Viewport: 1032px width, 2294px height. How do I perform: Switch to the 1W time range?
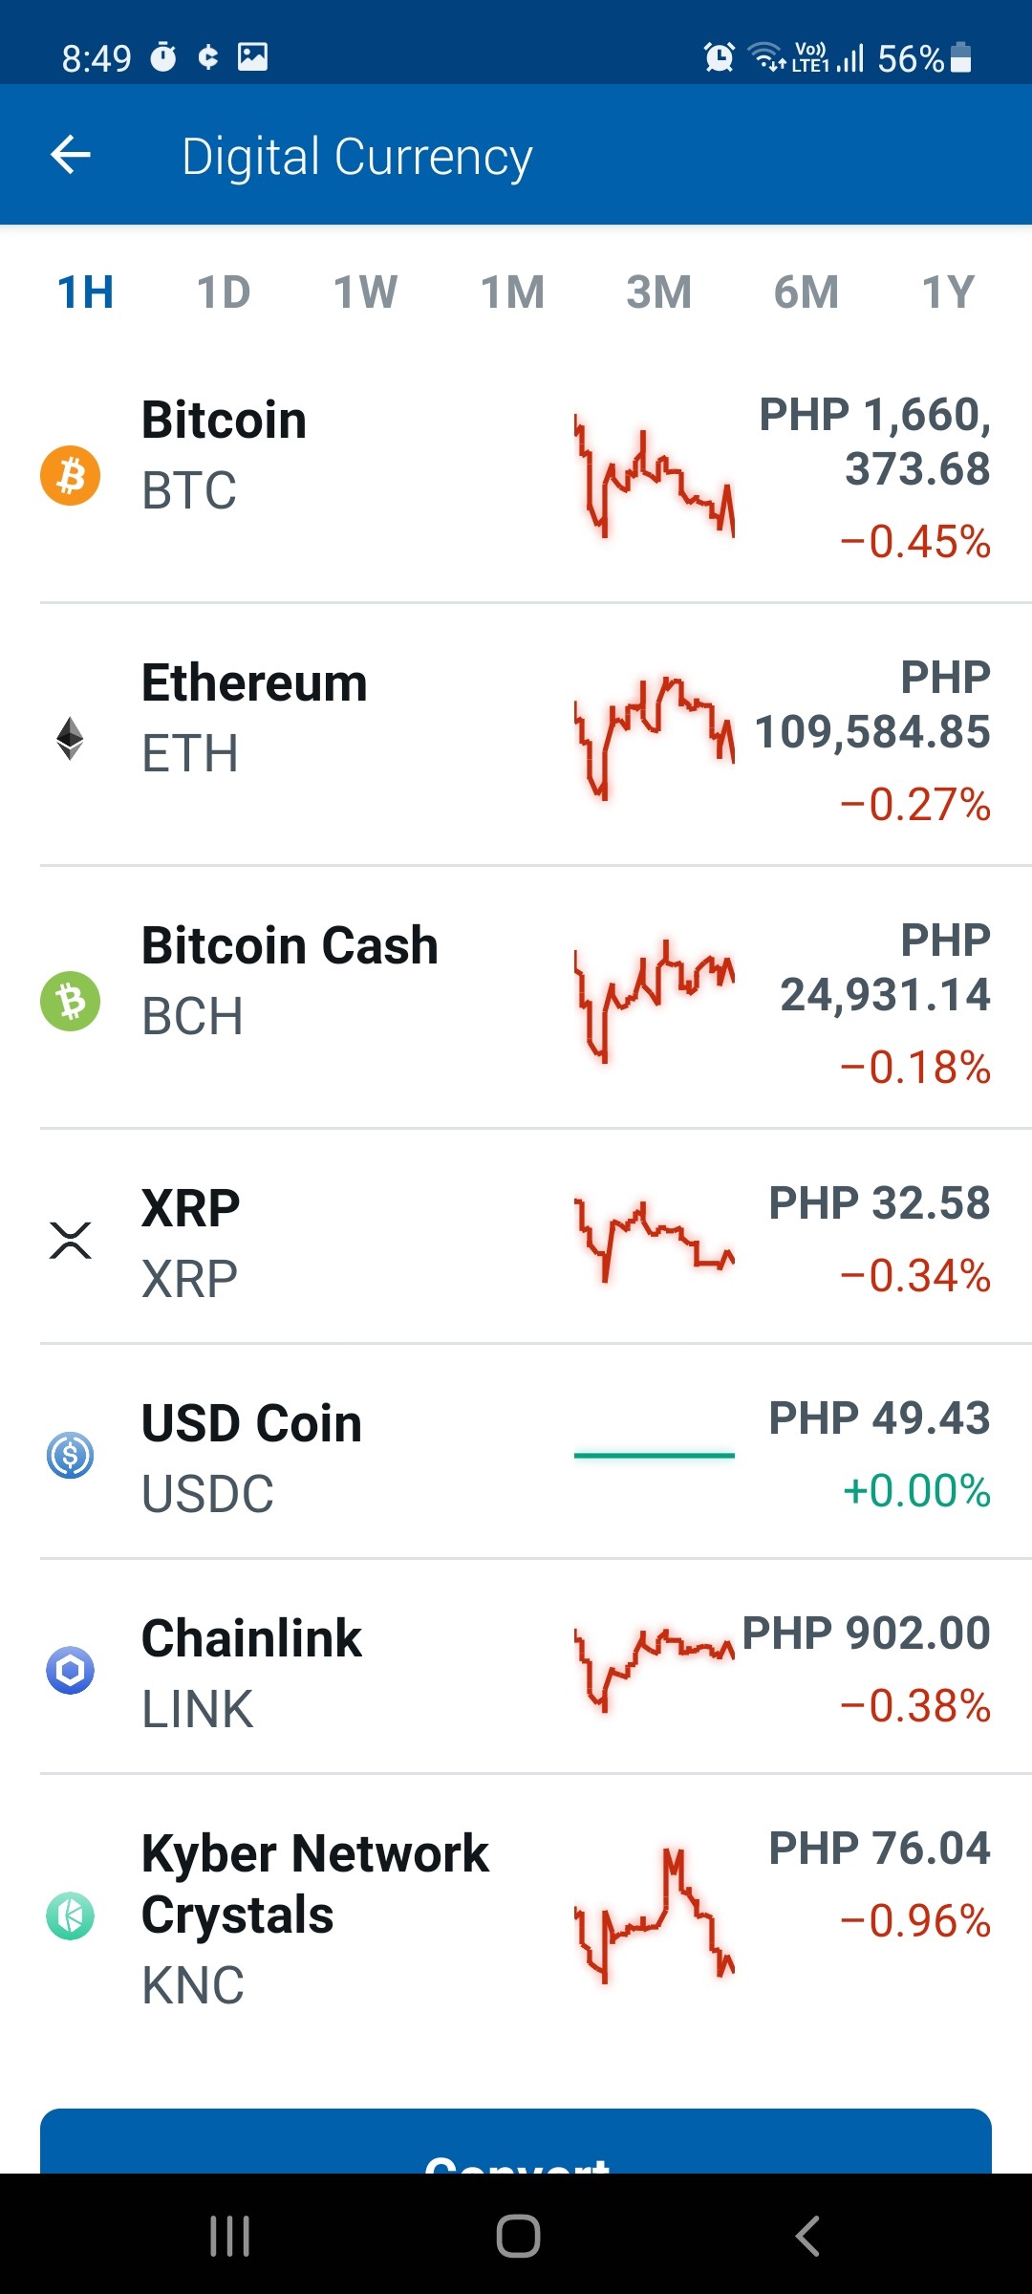(x=365, y=292)
